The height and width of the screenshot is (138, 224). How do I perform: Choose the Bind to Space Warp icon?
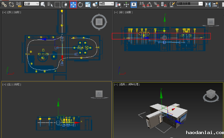pos(19,4)
